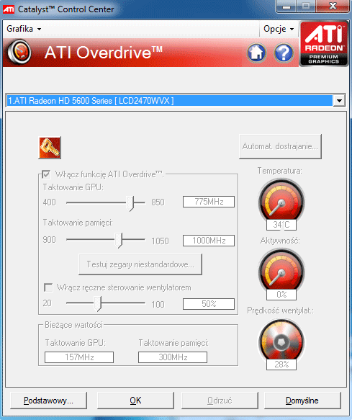Open help via the question mark icon

(284, 53)
